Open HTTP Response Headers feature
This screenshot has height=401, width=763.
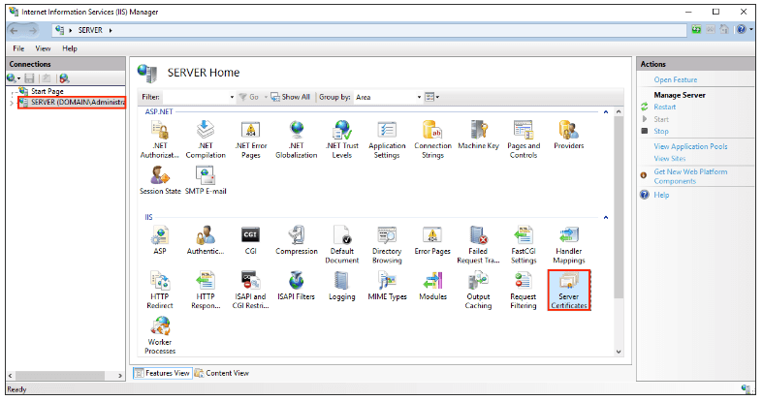(x=206, y=291)
